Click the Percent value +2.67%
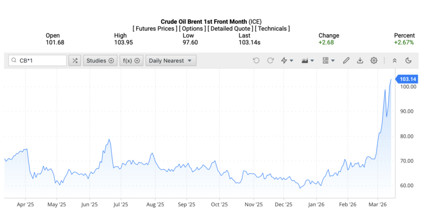Screen dimensions: 443x208 click(x=404, y=43)
